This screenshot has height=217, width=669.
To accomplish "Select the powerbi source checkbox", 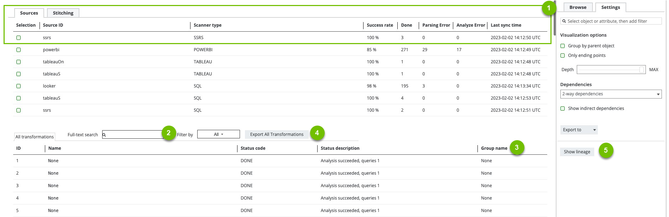I will [x=19, y=50].
